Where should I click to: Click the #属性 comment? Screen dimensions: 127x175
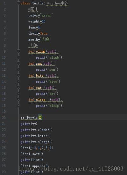(x=33, y=10)
